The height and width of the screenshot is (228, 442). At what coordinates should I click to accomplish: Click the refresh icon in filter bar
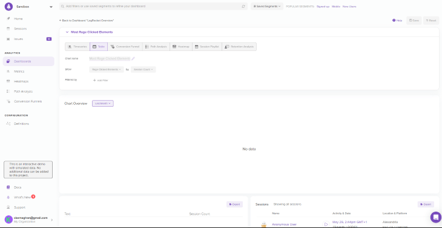[x=243, y=6]
